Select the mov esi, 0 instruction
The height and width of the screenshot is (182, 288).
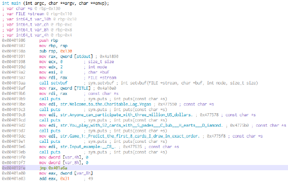click(51, 72)
